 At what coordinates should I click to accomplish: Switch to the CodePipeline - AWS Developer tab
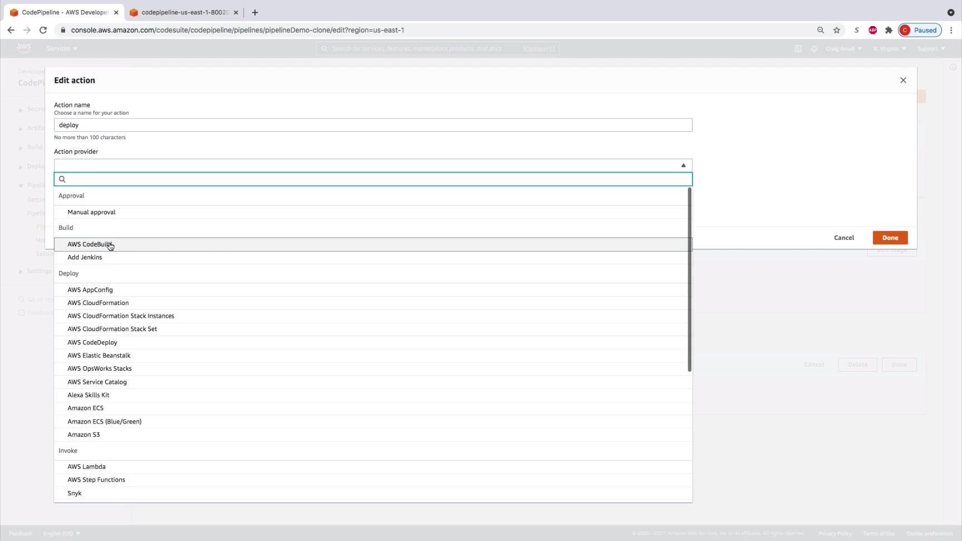point(65,12)
